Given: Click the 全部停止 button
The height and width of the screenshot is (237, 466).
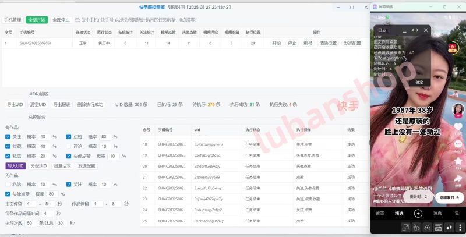Looking at the screenshot, I should 61,20.
